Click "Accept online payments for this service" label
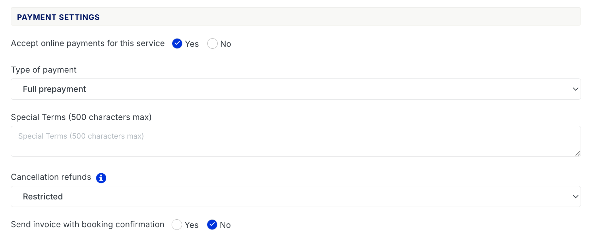 click(x=88, y=43)
